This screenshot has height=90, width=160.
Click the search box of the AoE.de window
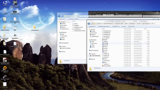pos(151,16)
